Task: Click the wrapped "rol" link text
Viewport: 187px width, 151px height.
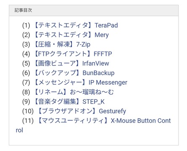Action: 19,130
